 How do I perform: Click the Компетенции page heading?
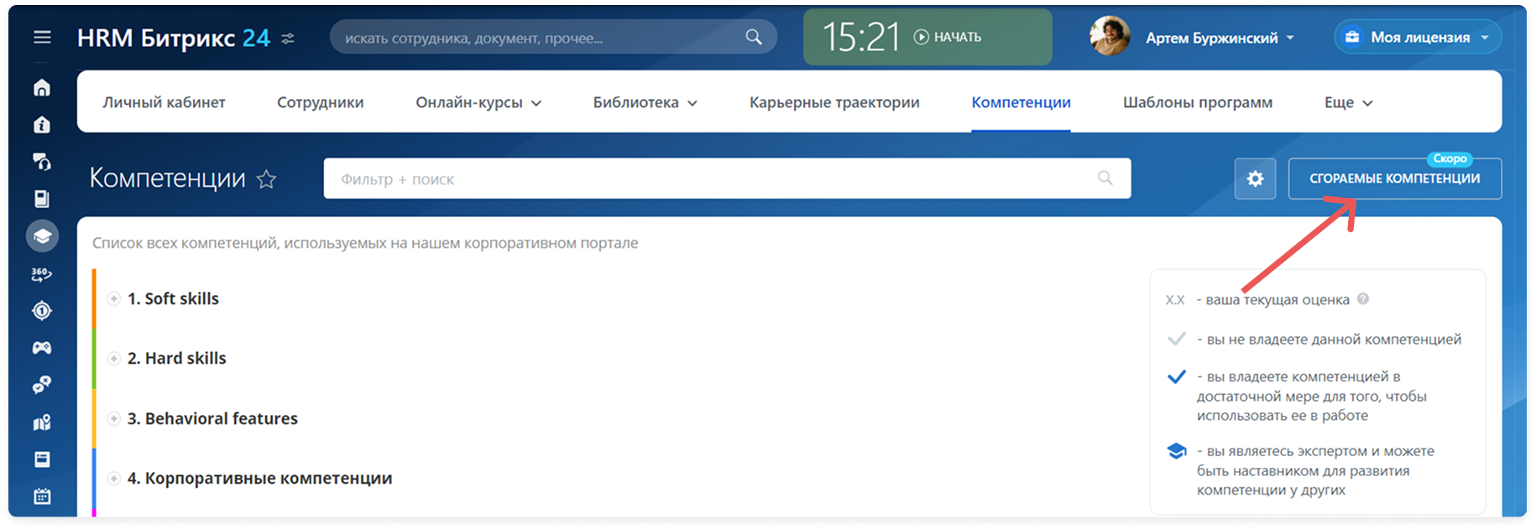click(167, 178)
